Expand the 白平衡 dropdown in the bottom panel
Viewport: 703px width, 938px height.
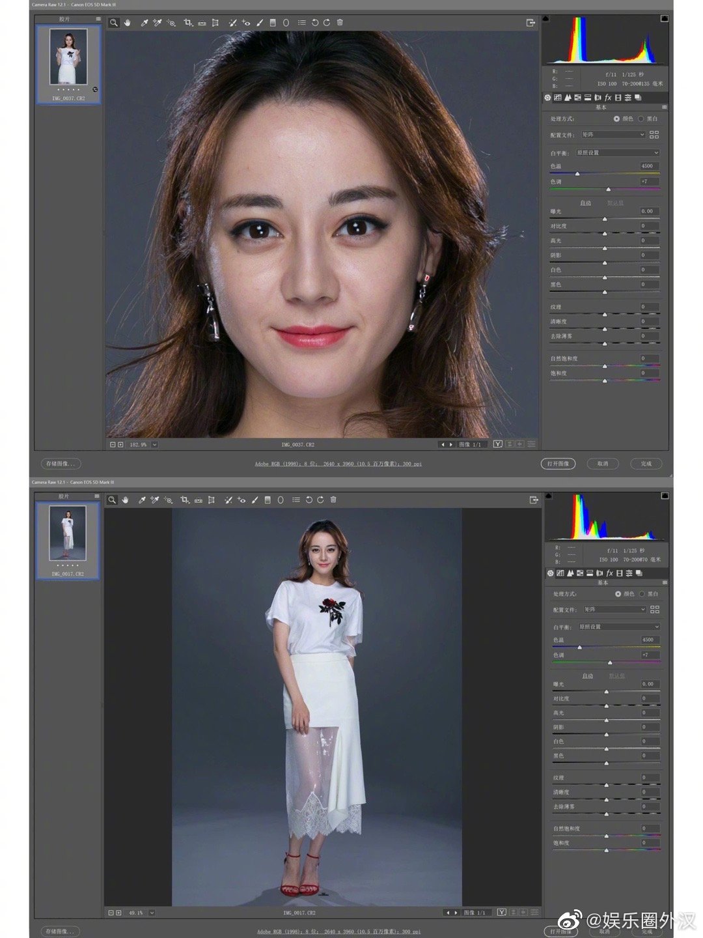point(618,627)
